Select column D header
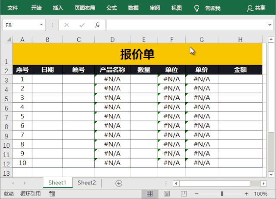The image size is (276, 199). pos(112,40)
